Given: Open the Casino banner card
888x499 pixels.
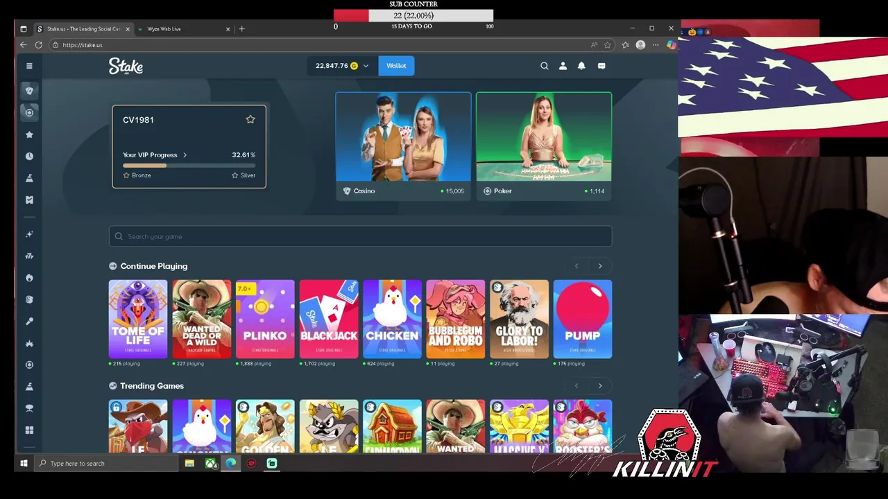Looking at the screenshot, I should [x=403, y=146].
